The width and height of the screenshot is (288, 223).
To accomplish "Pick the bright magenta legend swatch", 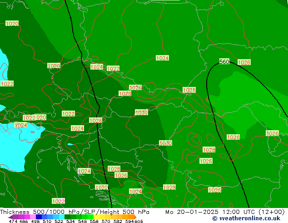I will point(27,217).
